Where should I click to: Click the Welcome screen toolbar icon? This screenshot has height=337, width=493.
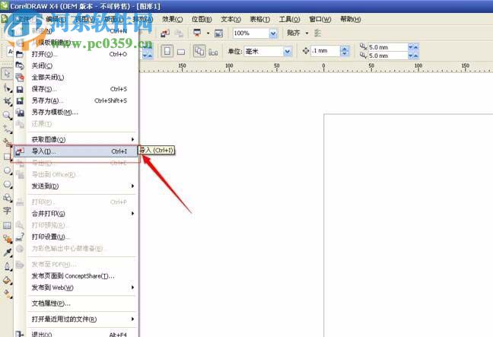(x=218, y=33)
